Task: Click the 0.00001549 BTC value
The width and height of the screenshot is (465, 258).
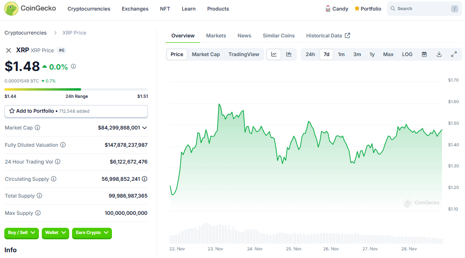Action: tap(22, 81)
